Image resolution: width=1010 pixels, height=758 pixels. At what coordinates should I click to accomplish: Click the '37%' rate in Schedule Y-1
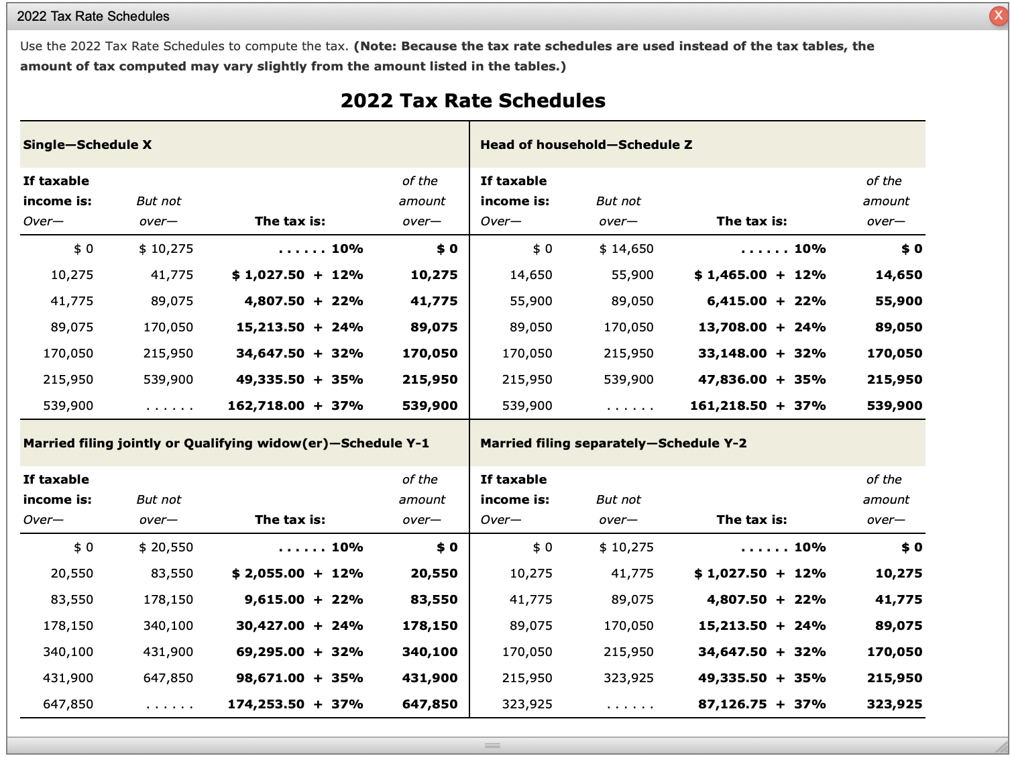[347, 704]
